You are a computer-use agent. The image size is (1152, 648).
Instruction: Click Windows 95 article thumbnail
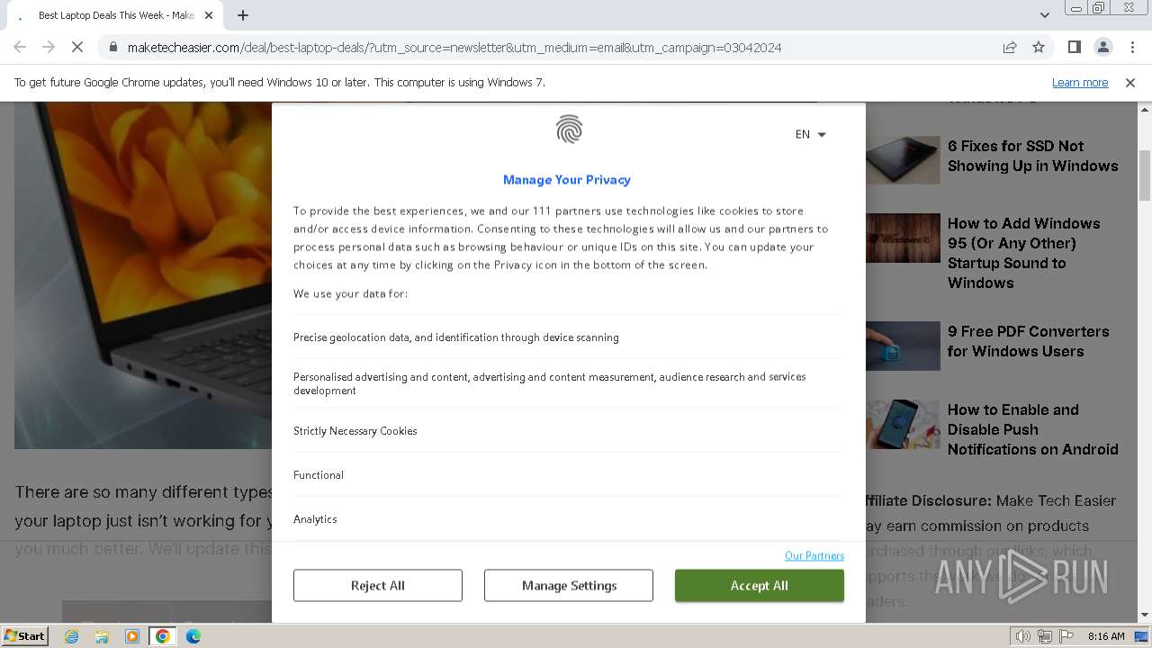click(903, 238)
